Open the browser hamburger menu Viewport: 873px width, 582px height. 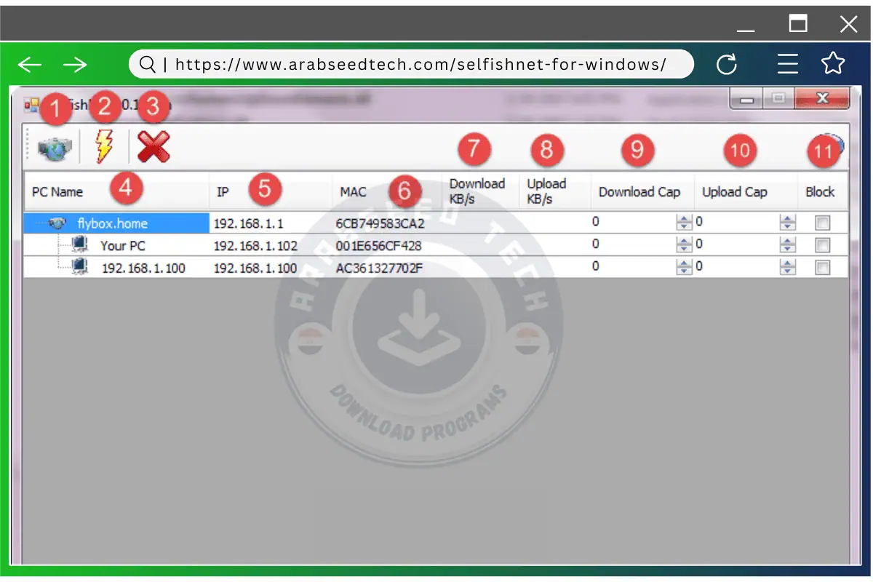[x=787, y=65]
